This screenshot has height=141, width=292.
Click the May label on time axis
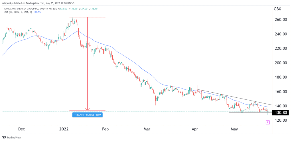pyautogui.click(x=234, y=129)
